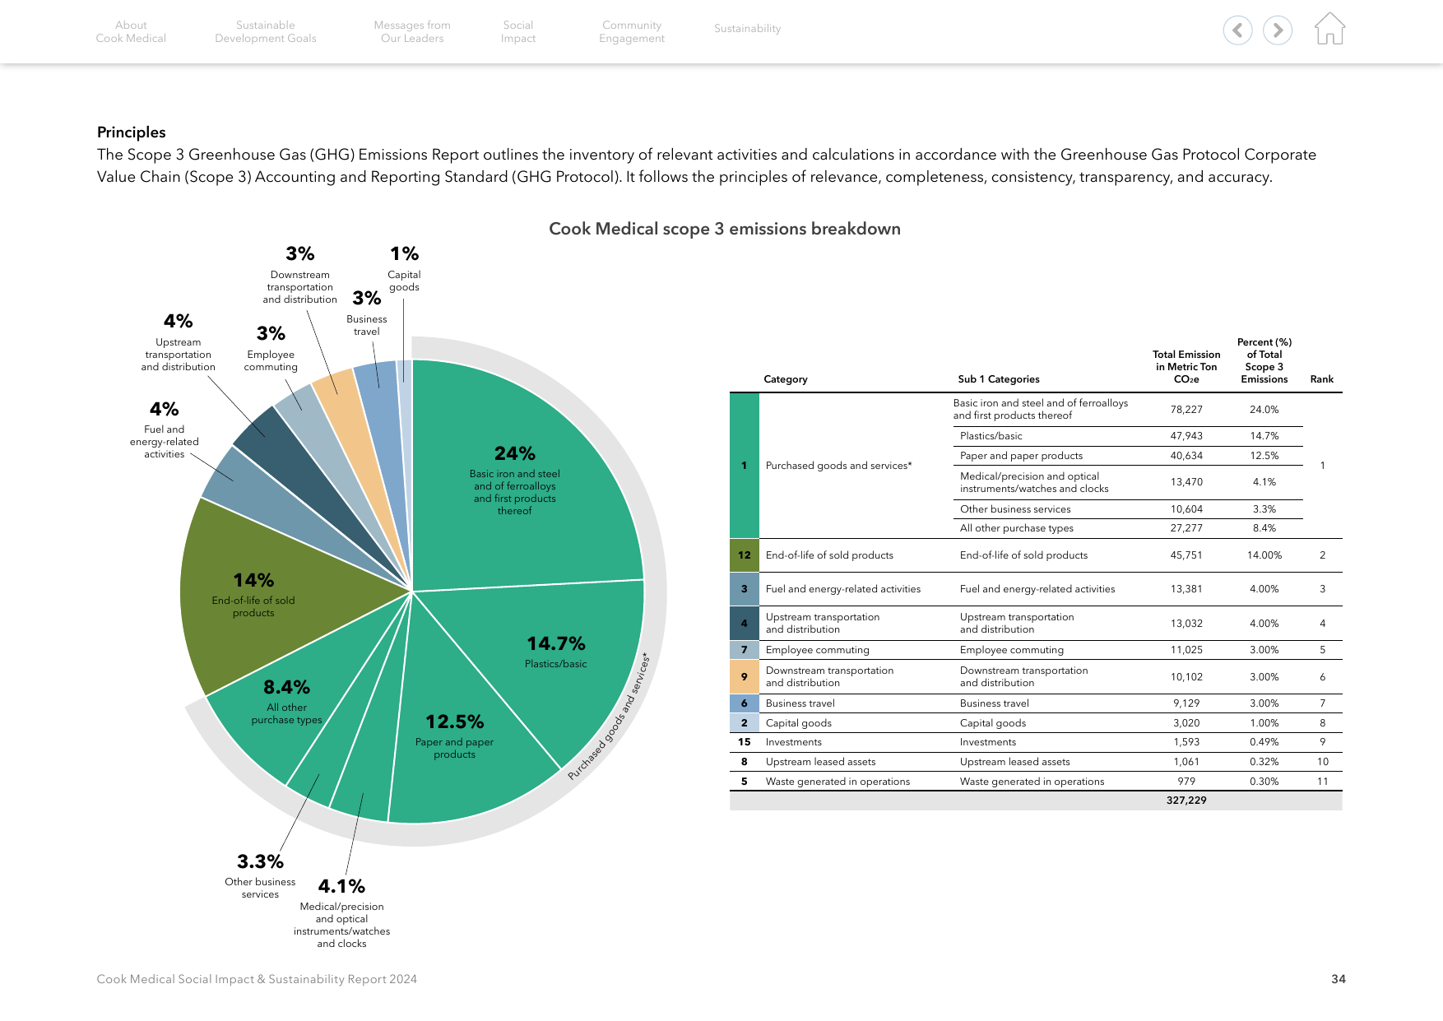Click the 'Principles' heading
This screenshot has height=1021, width=1443.
click(131, 132)
